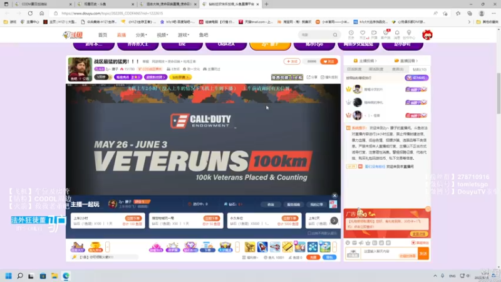The width and height of the screenshot is (501, 282).
Task: Select the red-white plane gift icon
Action: (x=275, y=247)
